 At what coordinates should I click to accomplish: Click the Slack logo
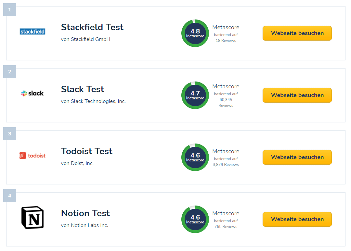coord(32,93)
